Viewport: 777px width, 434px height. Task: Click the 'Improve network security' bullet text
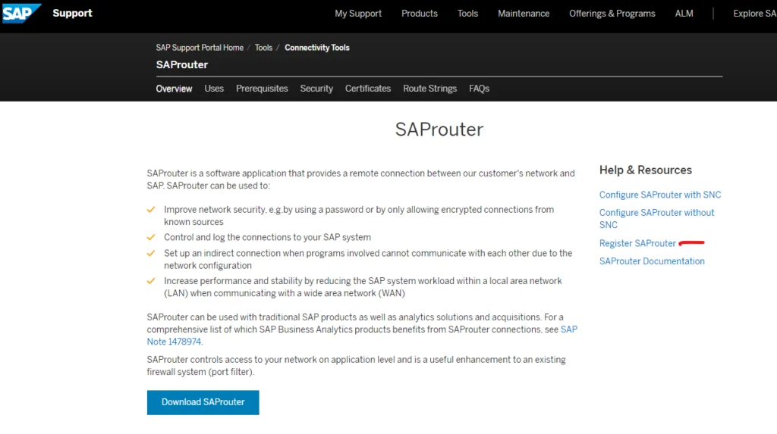tap(359, 216)
